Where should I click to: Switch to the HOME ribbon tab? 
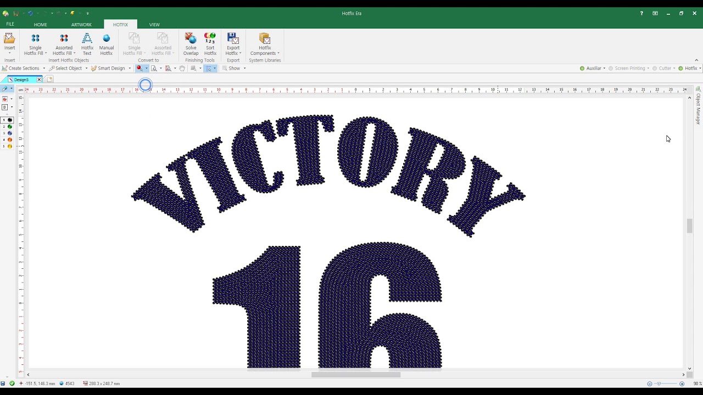point(41,25)
